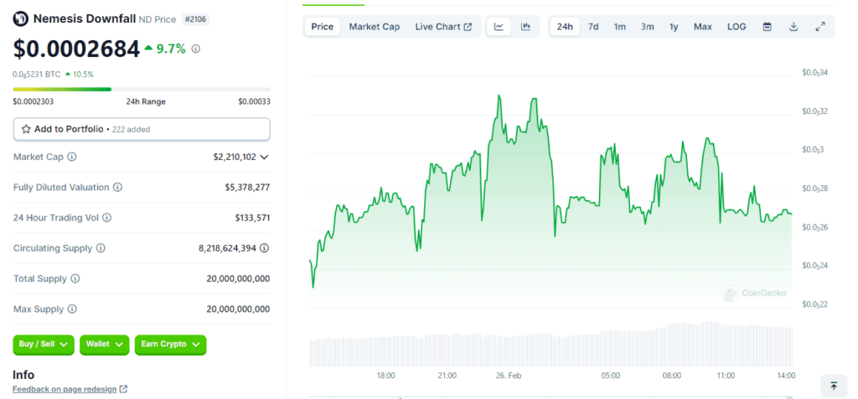
Task: Open the Buy / Sell dropdown
Action: click(x=44, y=344)
